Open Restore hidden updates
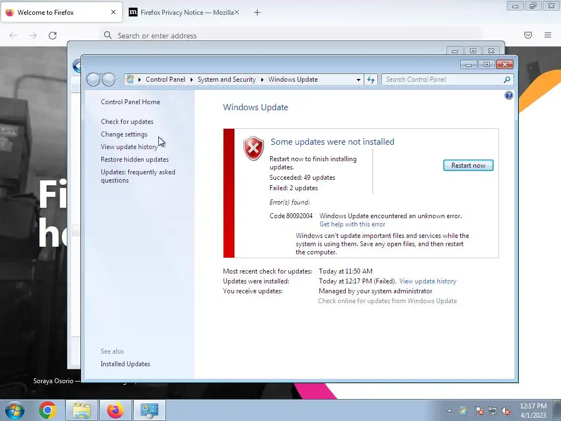Image resolution: width=561 pixels, height=421 pixels. [135, 160]
